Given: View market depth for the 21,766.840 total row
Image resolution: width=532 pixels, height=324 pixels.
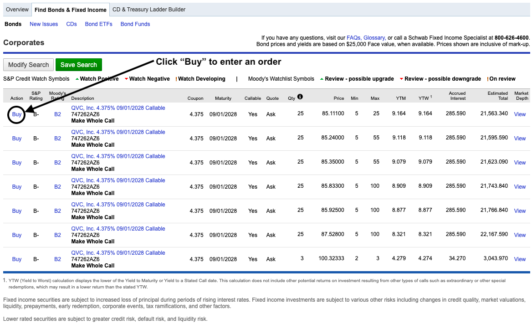Looking at the screenshot, I should pos(520,211).
